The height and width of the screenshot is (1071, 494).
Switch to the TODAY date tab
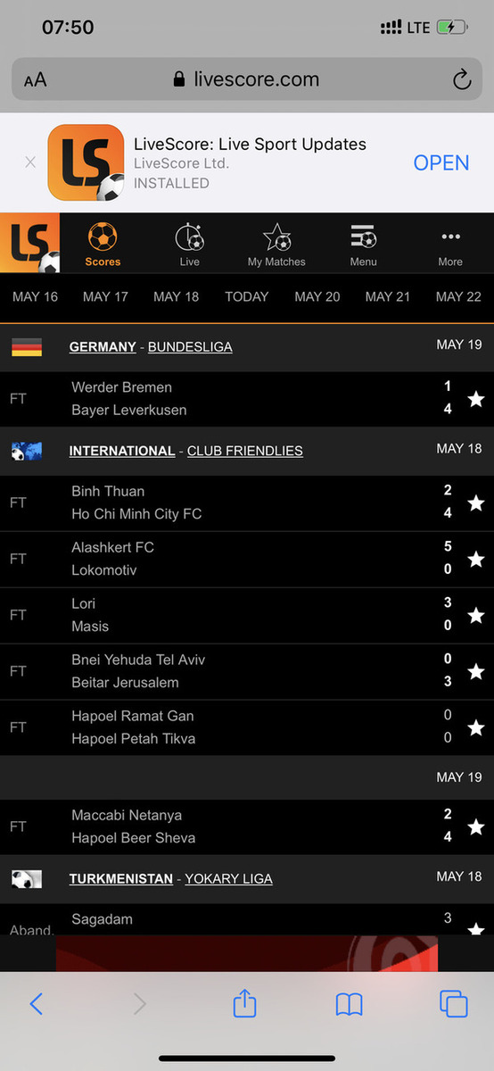[x=247, y=297]
